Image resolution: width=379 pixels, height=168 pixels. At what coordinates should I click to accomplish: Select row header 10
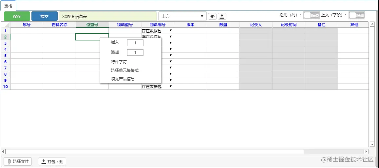(5, 86)
